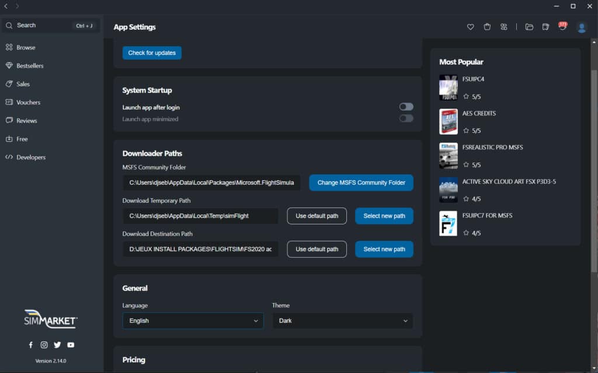Use default path for Download Temporary Path
Viewport: 598px width, 373px height.
click(x=317, y=216)
